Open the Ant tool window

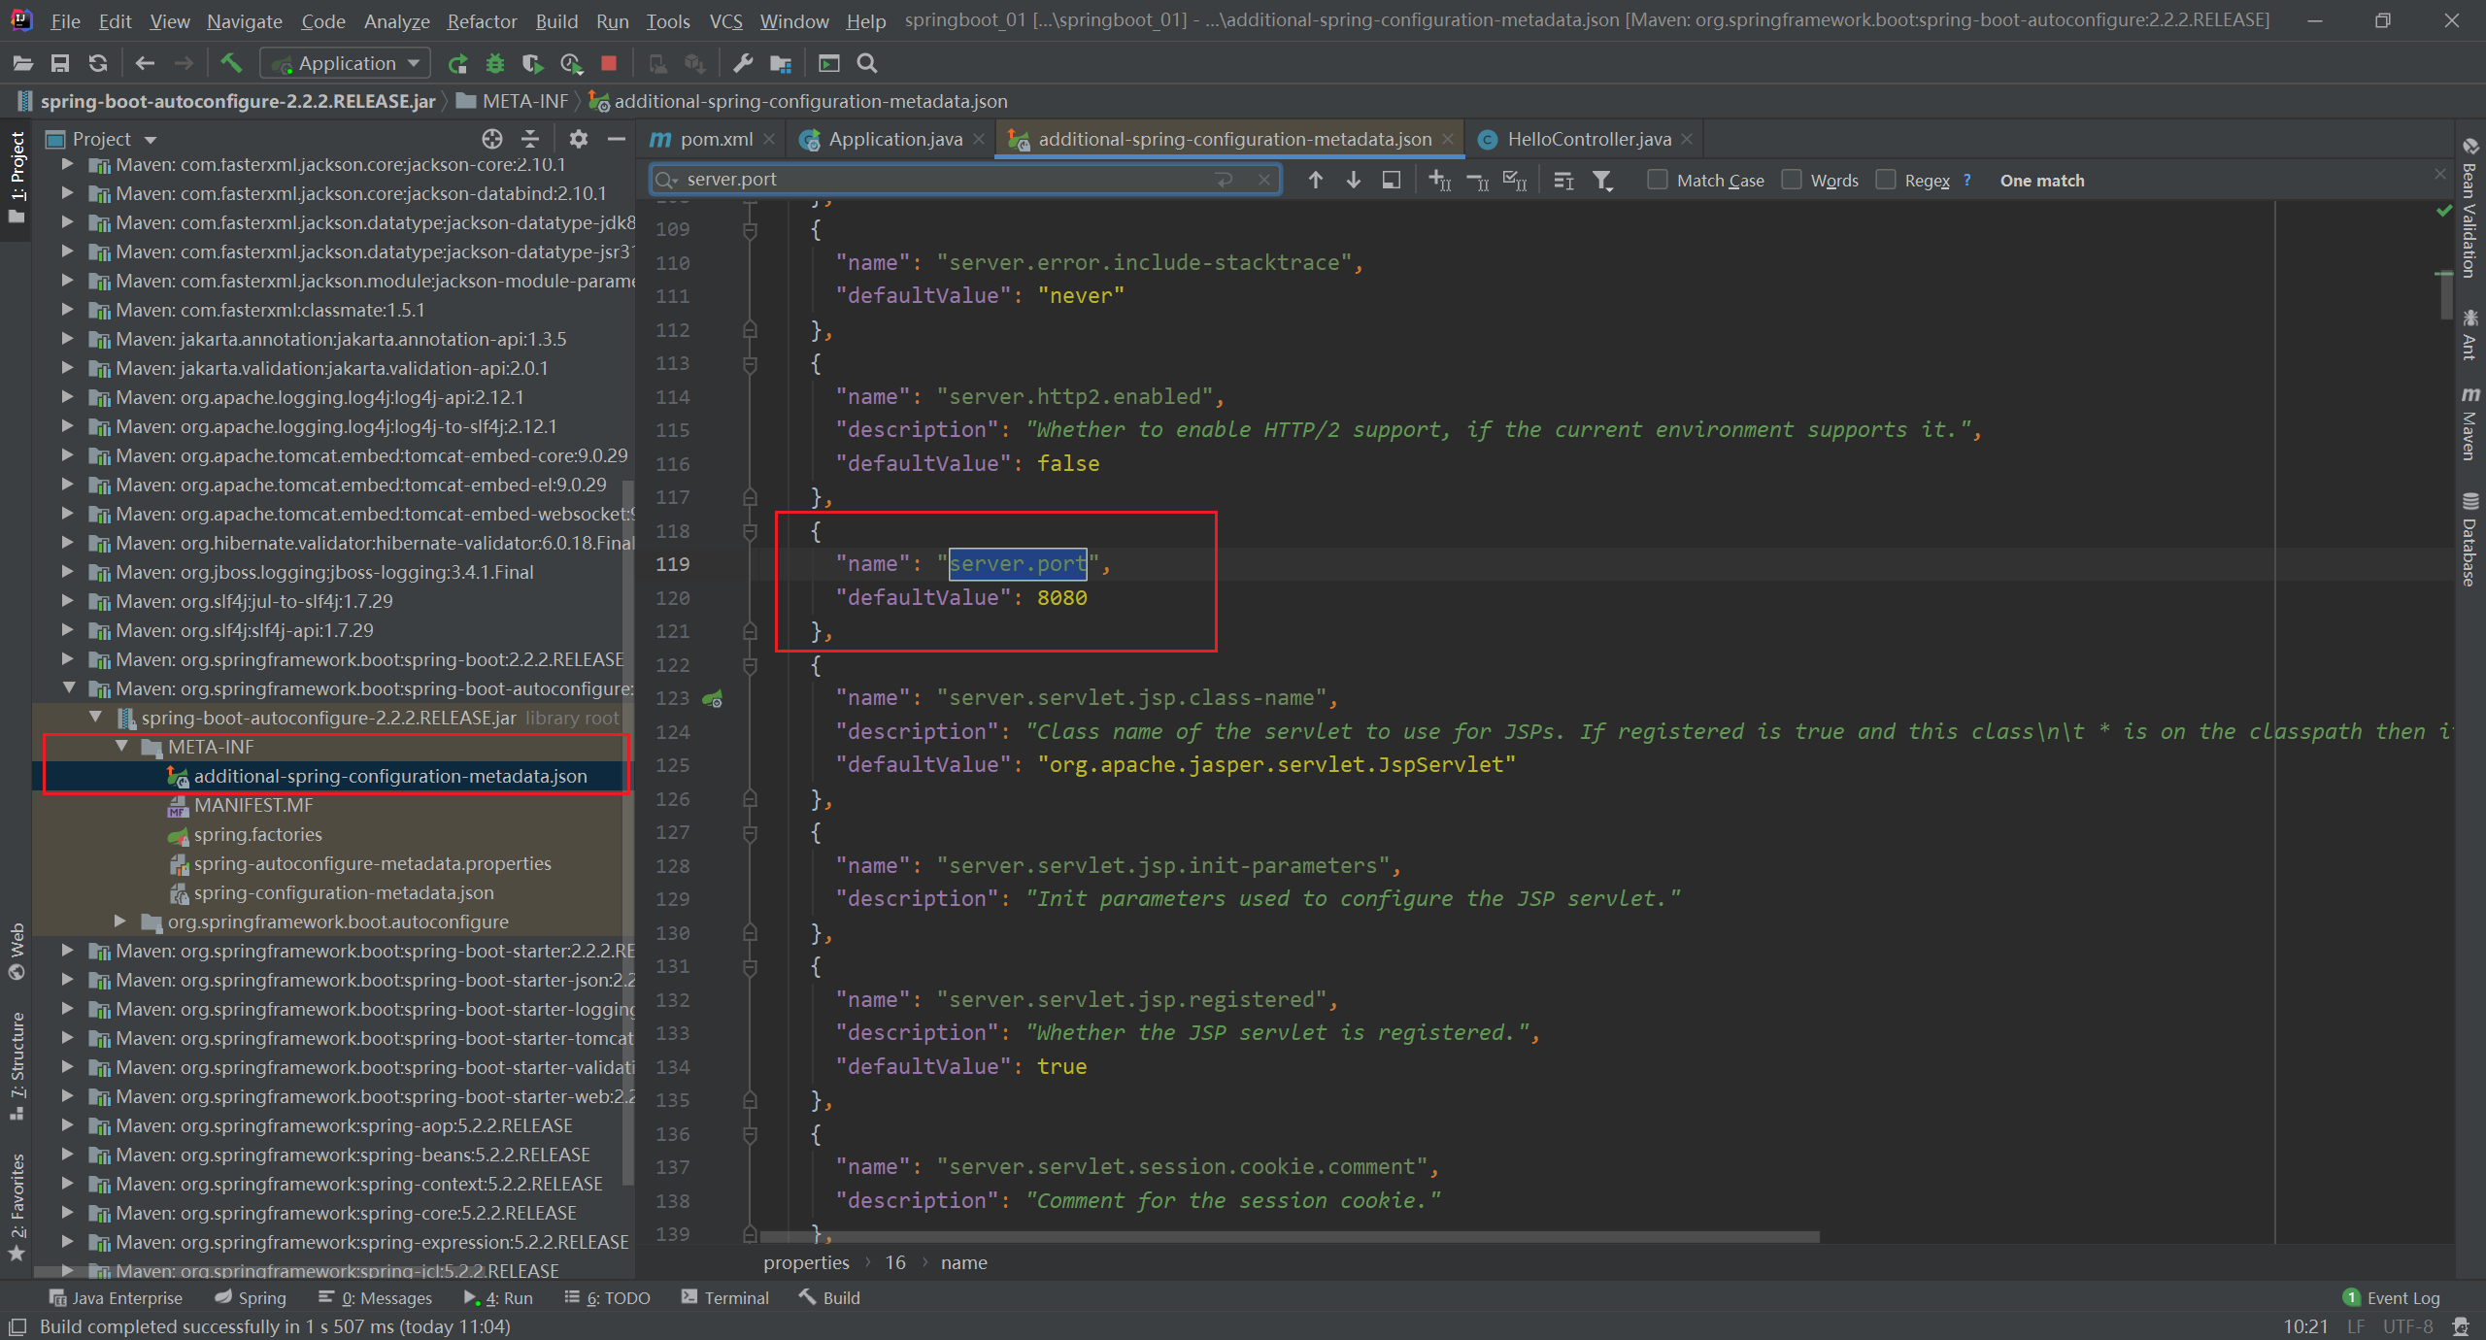tap(2470, 335)
